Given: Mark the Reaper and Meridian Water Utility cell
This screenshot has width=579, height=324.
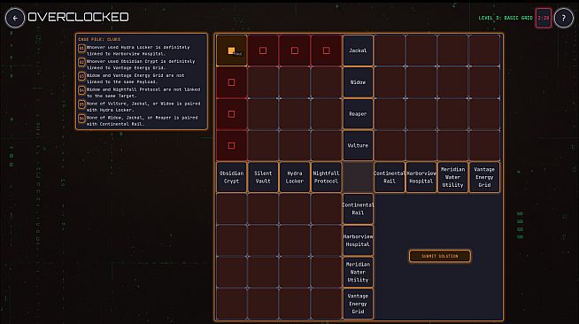Looking at the screenshot, I should click(452, 114).
